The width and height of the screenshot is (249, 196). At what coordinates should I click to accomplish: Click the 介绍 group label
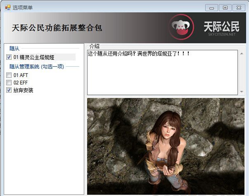[95, 46]
